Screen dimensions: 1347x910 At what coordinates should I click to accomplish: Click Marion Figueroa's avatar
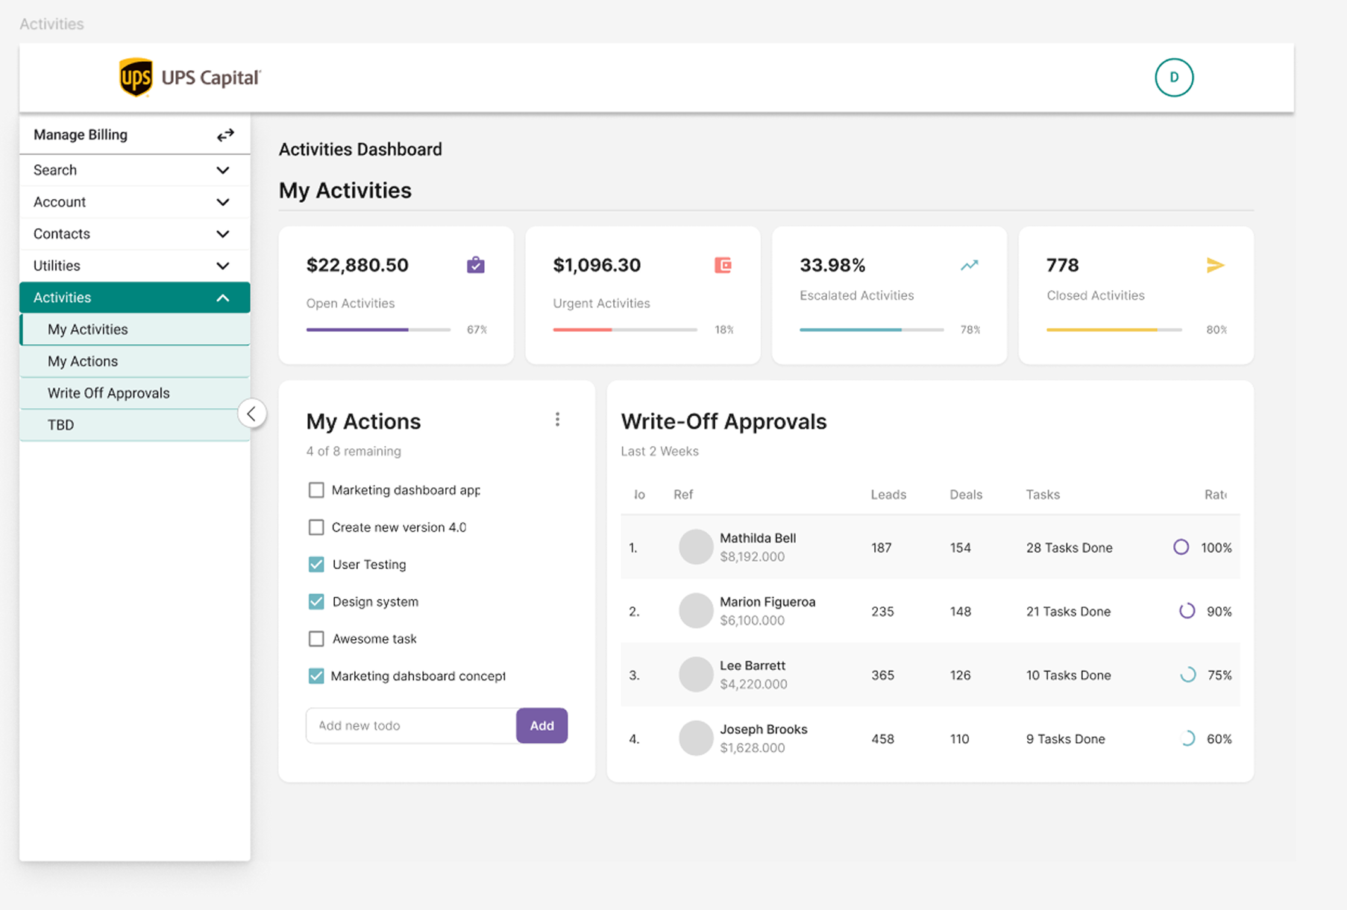point(696,611)
